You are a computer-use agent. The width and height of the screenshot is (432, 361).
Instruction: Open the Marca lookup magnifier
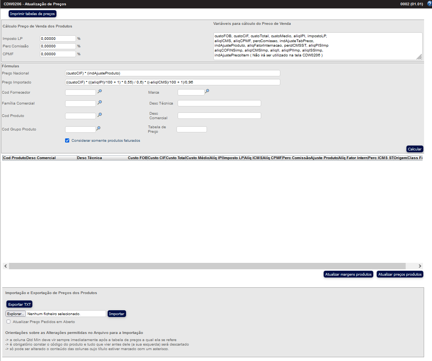(x=207, y=91)
